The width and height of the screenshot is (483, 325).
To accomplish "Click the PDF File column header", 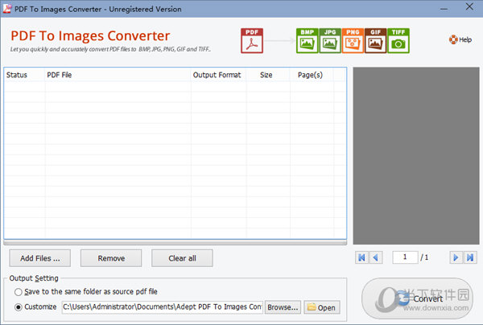I will [x=118, y=75].
